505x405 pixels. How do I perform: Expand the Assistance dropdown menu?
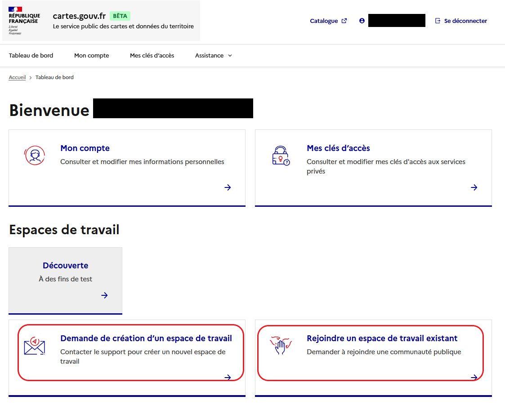point(214,56)
